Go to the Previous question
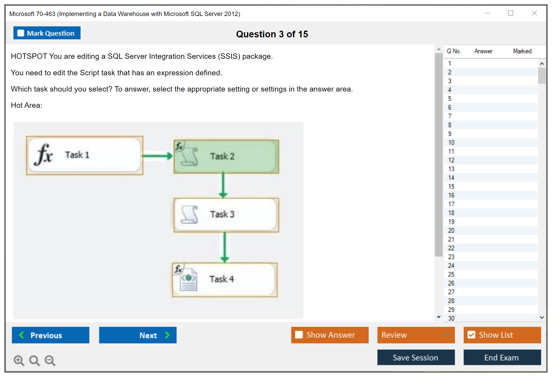The width and height of the screenshot is (554, 379). pos(51,335)
